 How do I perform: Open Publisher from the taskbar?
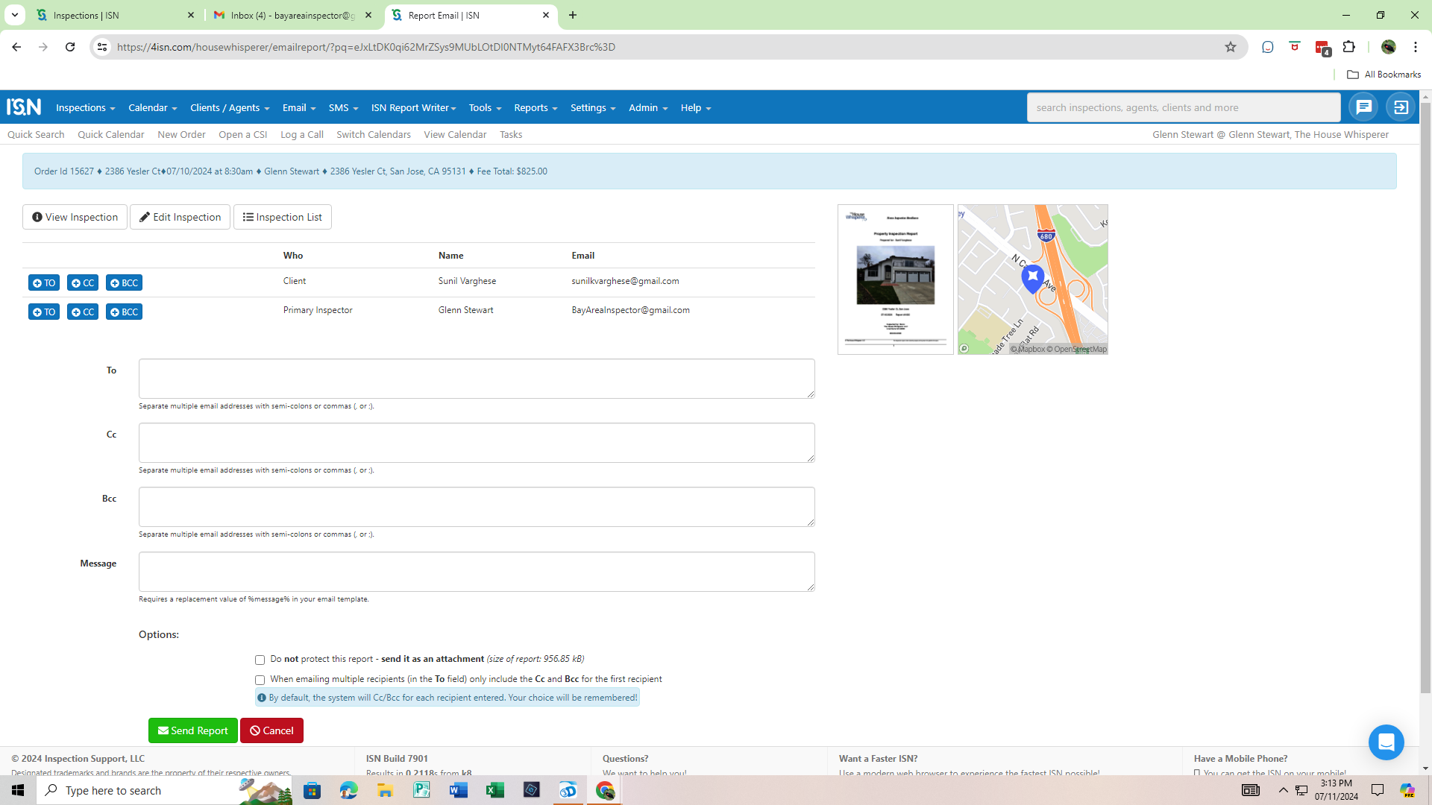[x=421, y=790]
